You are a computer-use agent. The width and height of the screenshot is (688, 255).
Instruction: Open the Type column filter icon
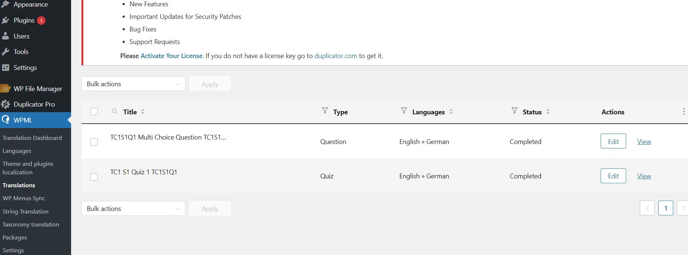tap(325, 111)
